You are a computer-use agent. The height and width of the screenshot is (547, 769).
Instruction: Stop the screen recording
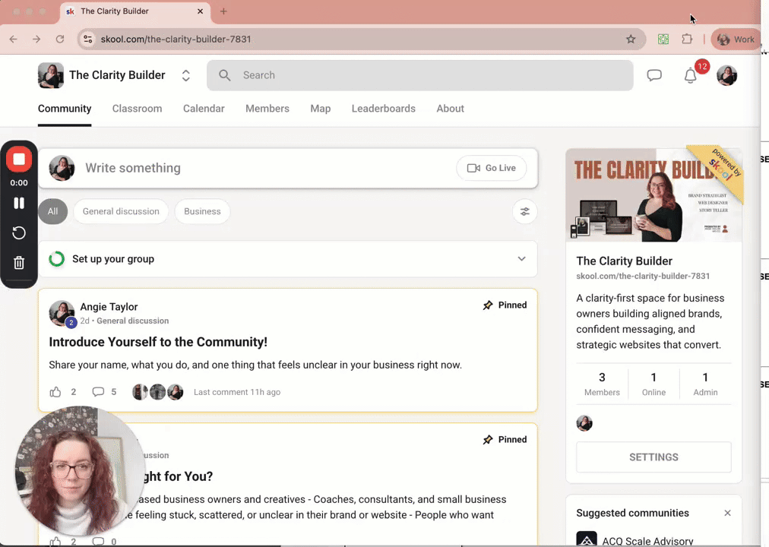tap(19, 160)
